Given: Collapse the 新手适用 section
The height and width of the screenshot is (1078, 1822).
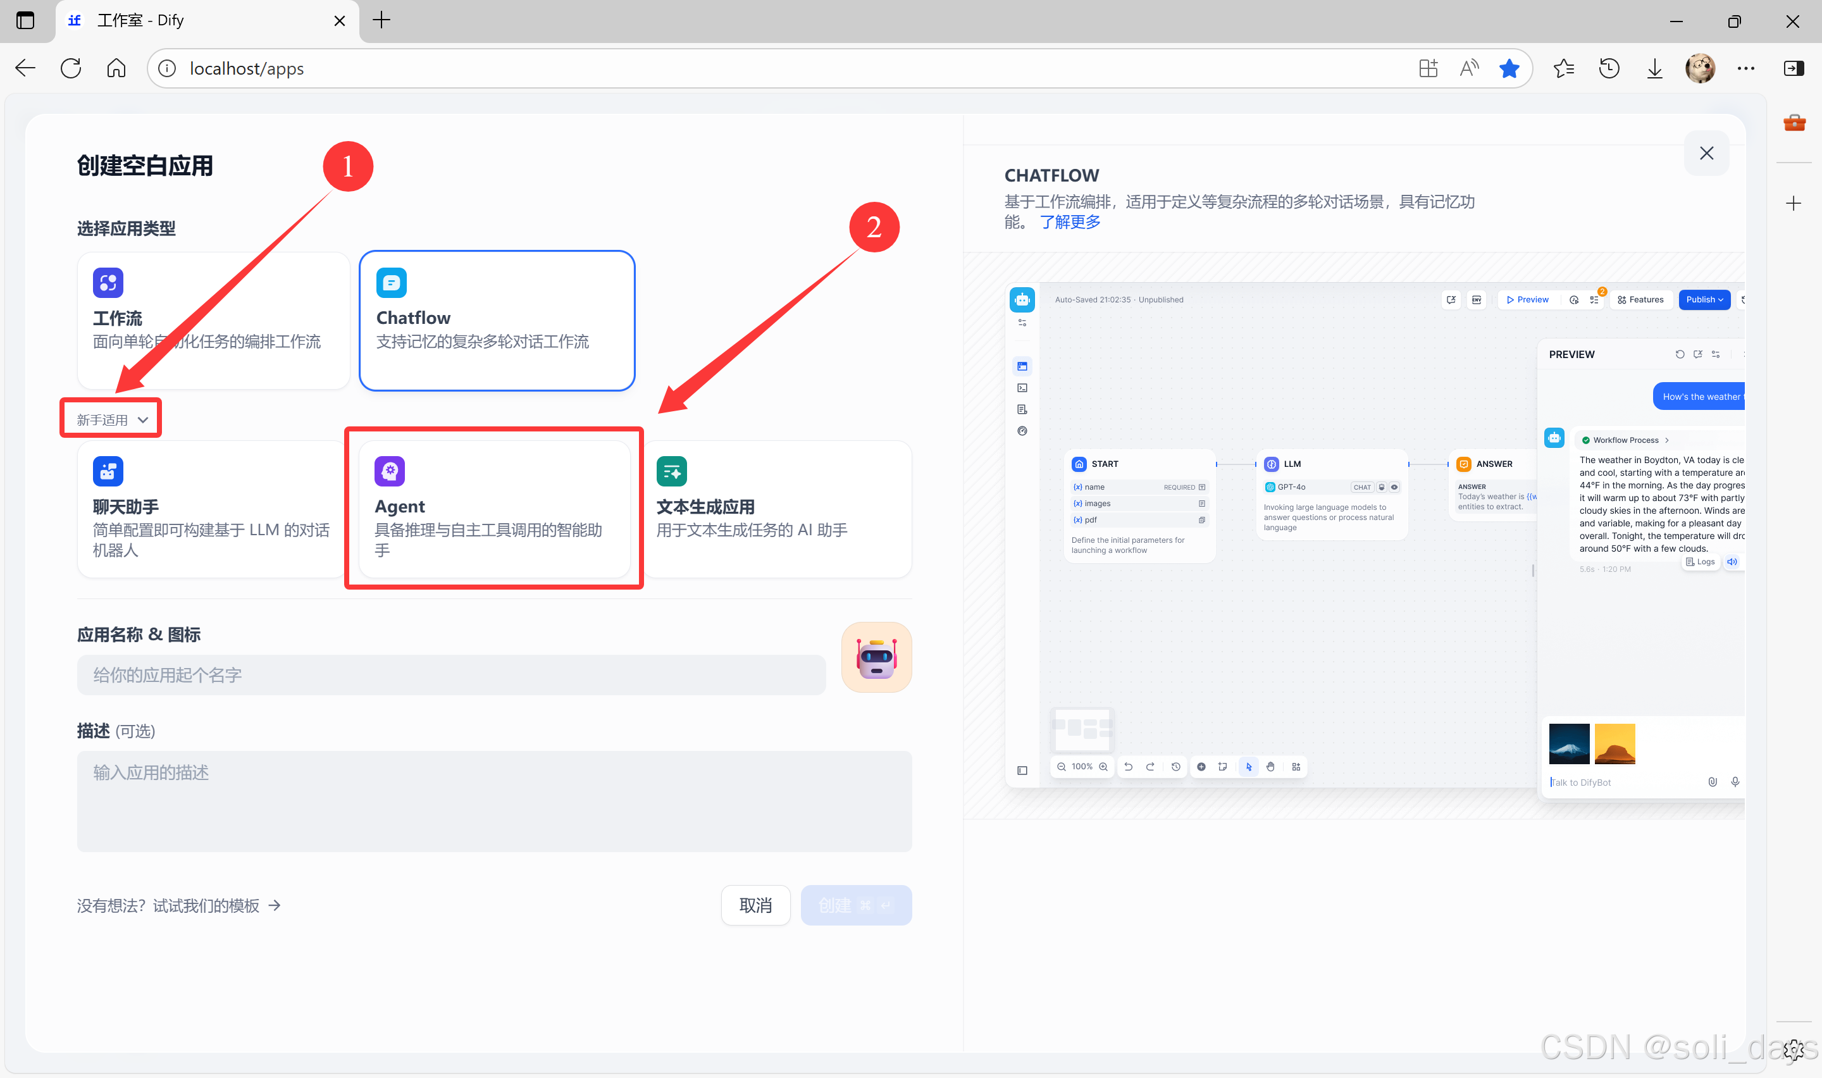Looking at the screenshot, I should (x=112, y=420).
